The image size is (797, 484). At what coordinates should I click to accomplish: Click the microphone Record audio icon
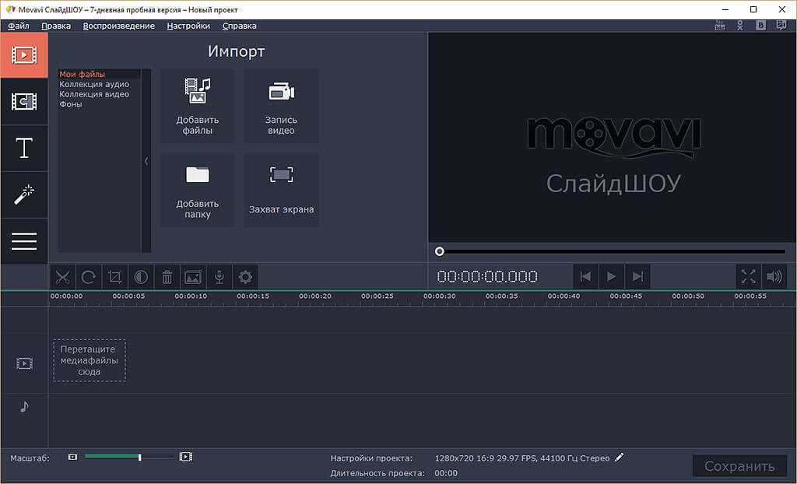pyautogui.click(x=219, y=277)
